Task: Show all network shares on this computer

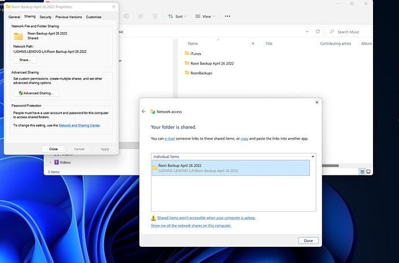Action: 191,226
